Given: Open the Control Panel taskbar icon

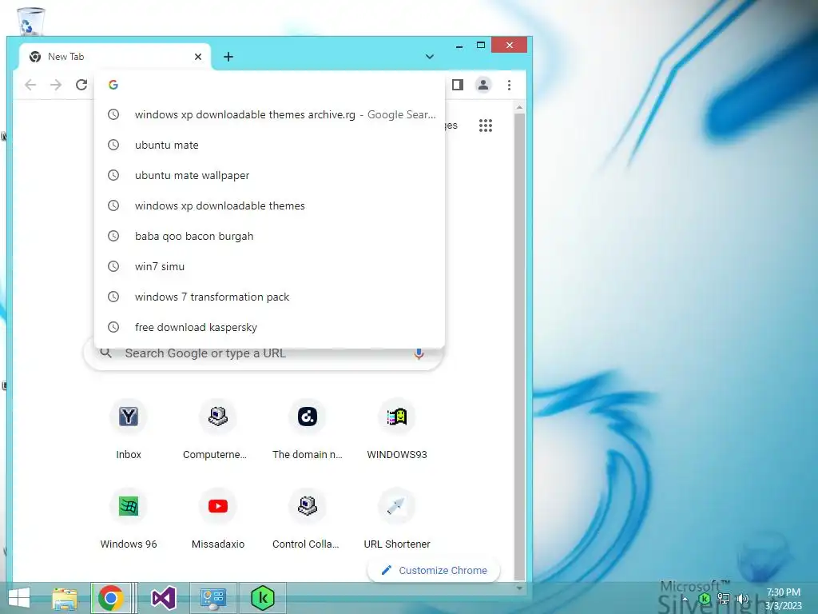Looking at the screenshot, I should tap(212, 598).
